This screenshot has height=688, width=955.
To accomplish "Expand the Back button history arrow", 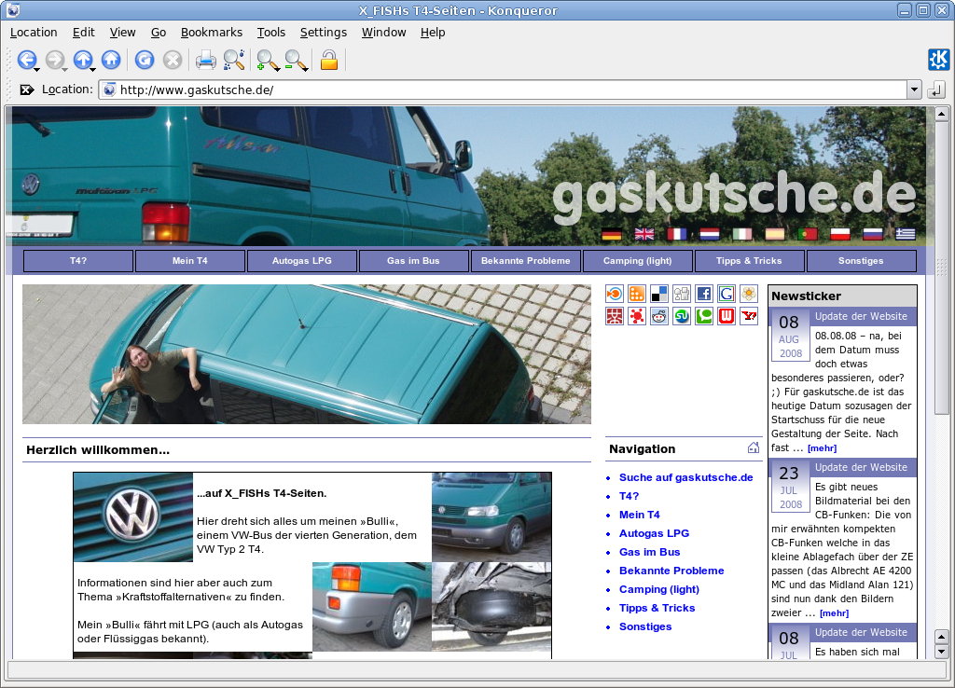I will 37,70.
